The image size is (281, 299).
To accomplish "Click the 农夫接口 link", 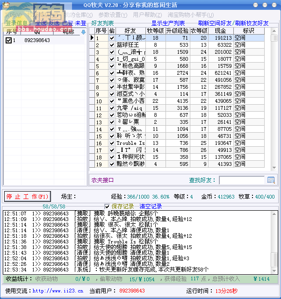I will coord(102,180).
